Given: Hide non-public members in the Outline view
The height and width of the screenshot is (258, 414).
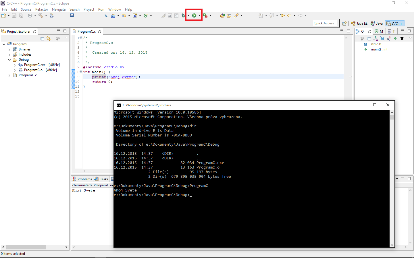Looking at the screenshot, I should coord(395,38).
